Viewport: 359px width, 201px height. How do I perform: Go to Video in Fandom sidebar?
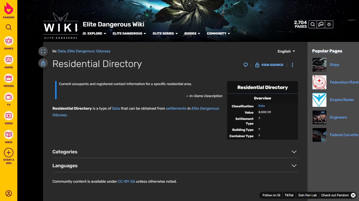[9, 118]
